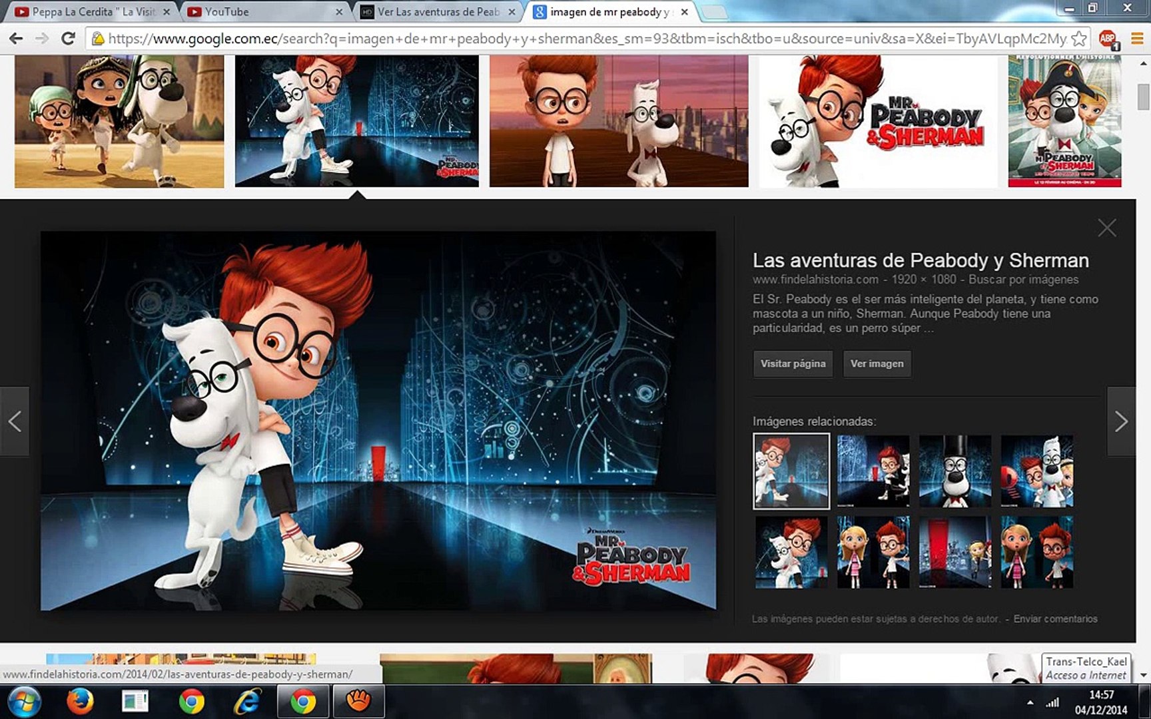Screen dimensions: 1151x719
Task: Click the Ver imagen button
Action: 877,363
